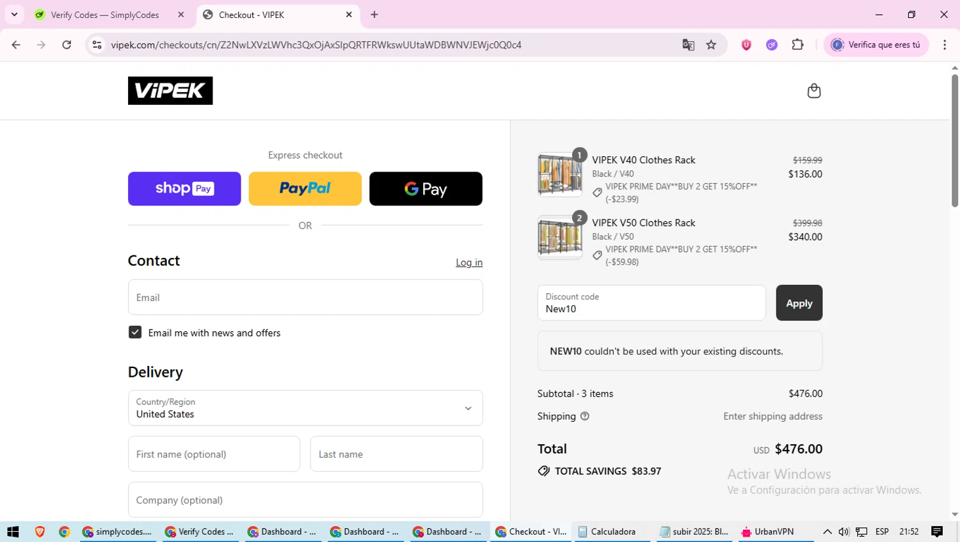The width and height of the screenshot is (960, 542).
Task: Focus the Email input field
Action: [305, 297]
